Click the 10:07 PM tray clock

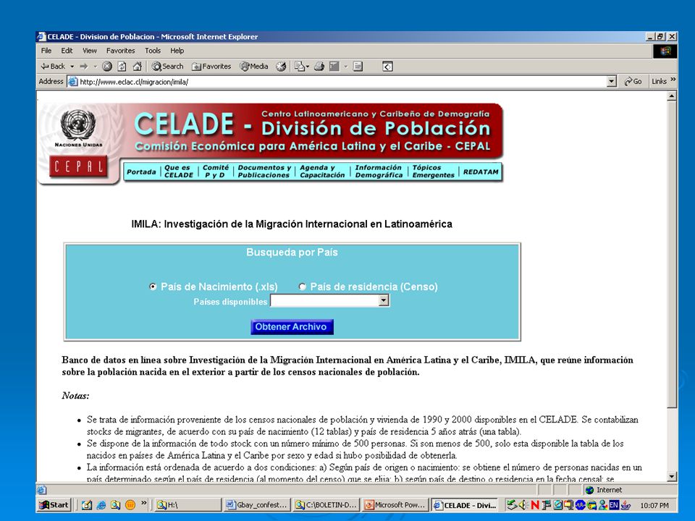click(654, 505)
